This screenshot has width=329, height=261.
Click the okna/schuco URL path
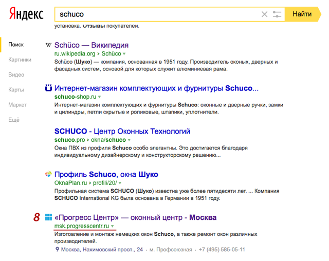click(108, 140)
